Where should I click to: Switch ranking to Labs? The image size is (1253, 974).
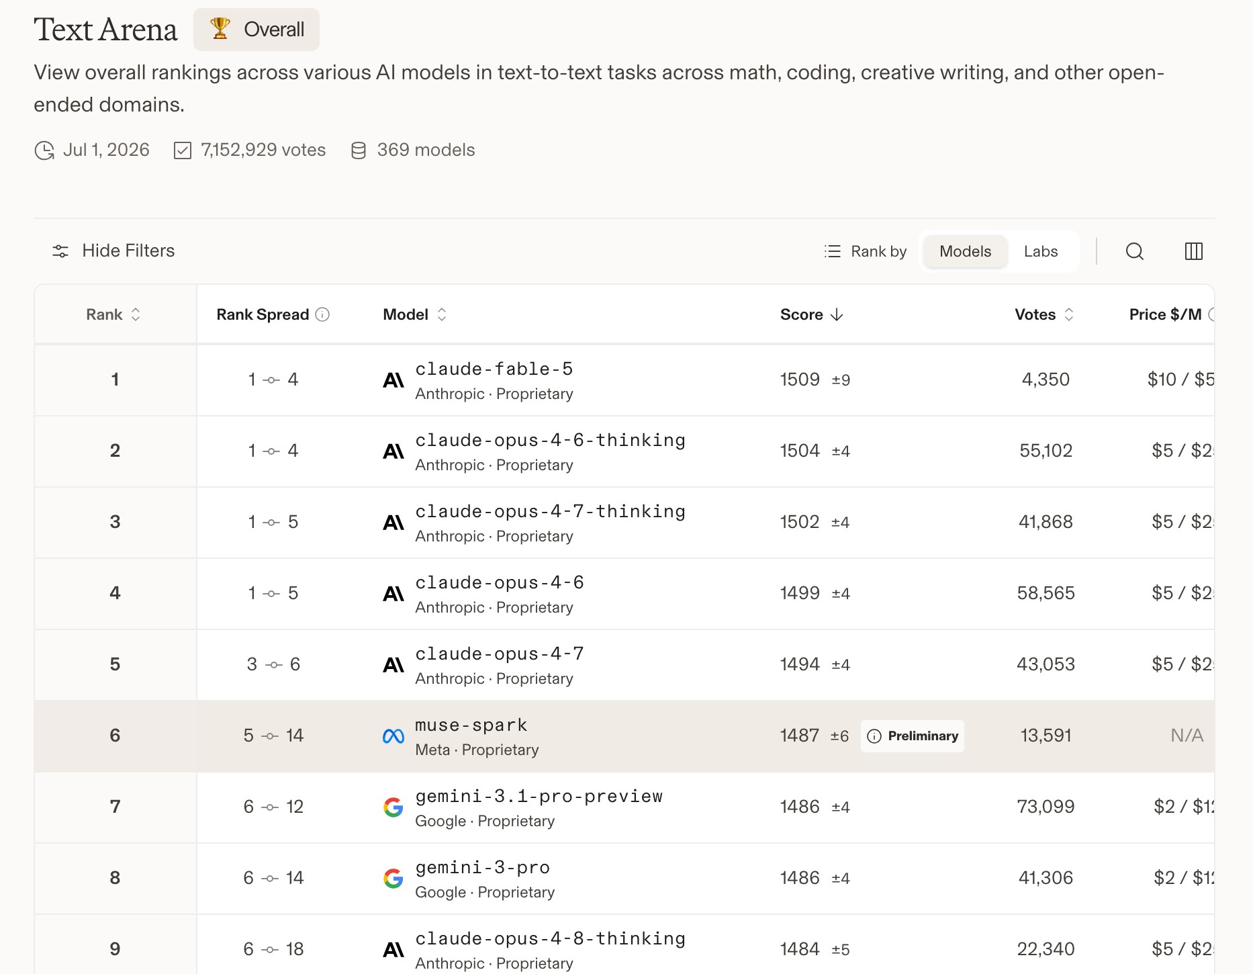click(x=1041, y=251)
